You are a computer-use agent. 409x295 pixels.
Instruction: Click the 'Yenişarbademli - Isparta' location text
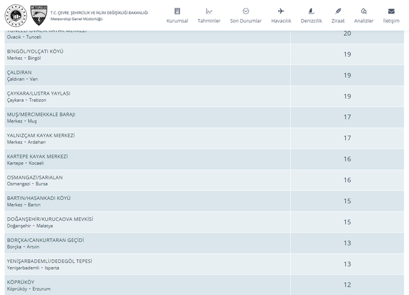[x=33, y=268]
